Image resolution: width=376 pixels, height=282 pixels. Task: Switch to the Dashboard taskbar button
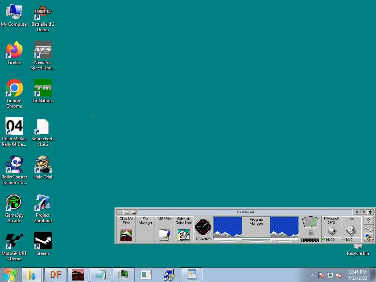(x=78, y=275)
